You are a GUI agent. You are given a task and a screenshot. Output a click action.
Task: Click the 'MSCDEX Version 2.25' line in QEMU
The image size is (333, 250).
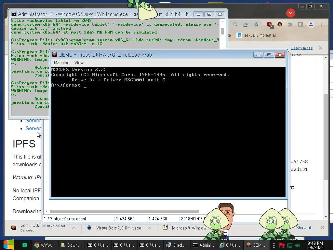pyautogui.click(x=79, y=70)
